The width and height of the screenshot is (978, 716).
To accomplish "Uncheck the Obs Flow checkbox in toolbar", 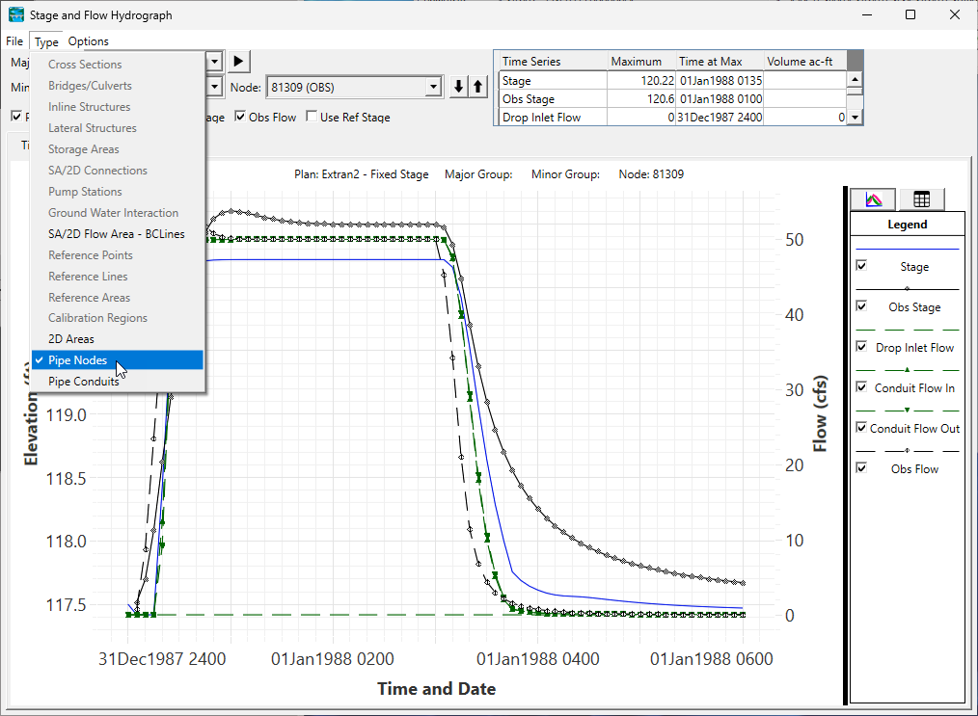I will (241, 118).
